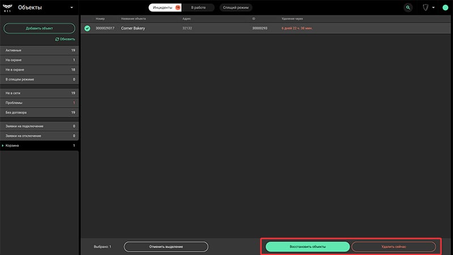Click the Удаление через column header
The height and width of the screenshot is (255, 453).
pos(292,19)
